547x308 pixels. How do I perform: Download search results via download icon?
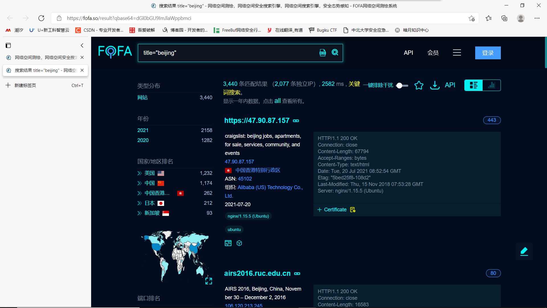[x=435, y=85]
